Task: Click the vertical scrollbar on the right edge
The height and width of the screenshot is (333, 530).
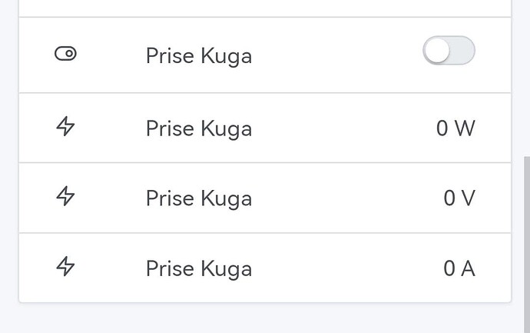Action: point(526,231)
